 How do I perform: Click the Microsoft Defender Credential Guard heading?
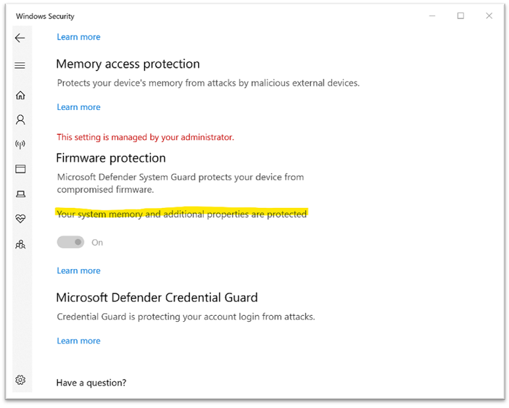[x=157, y=297]
